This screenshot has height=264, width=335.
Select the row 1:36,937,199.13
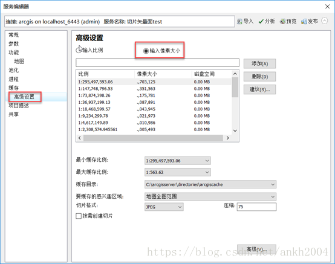coord(154,102)
